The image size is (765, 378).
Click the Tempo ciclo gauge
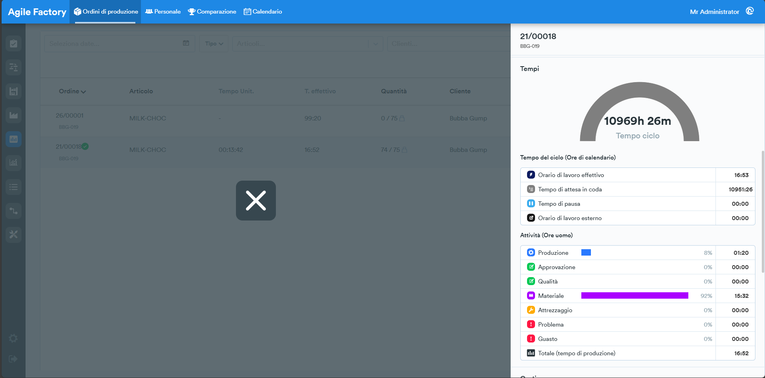pyautogui.click(x=639, y=112)
